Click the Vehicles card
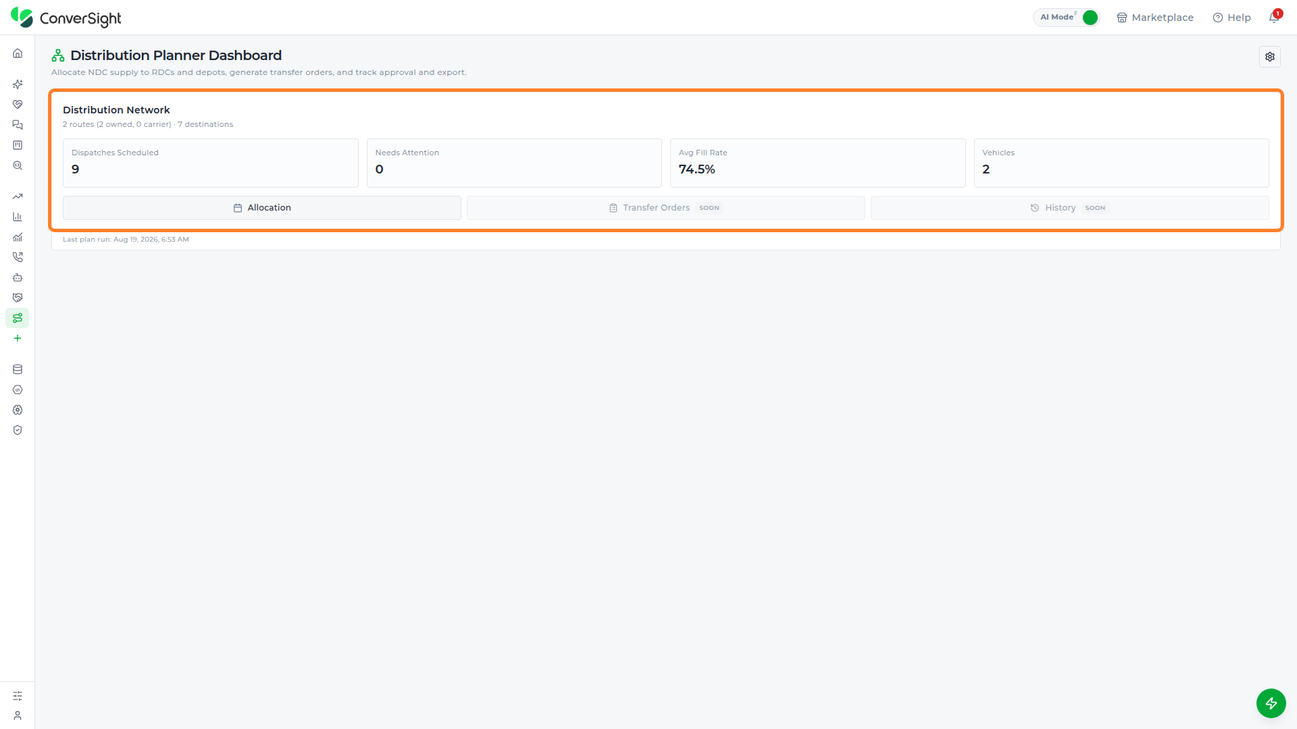The image size is (1297, 729). [x=1121, y=163]
